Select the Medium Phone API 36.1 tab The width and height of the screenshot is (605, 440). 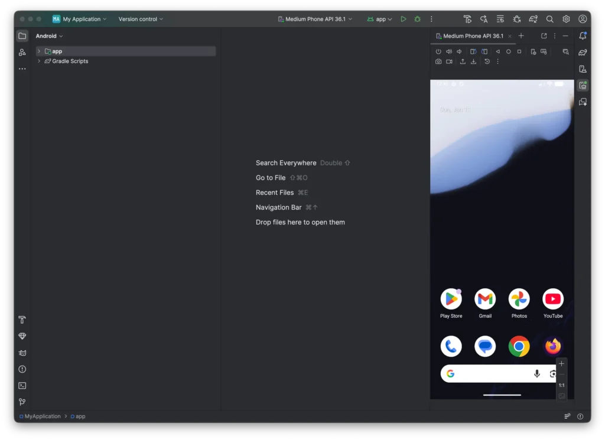(x=471, y=35)
